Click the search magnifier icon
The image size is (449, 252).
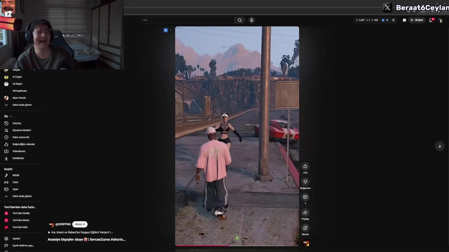coord(240,20)
